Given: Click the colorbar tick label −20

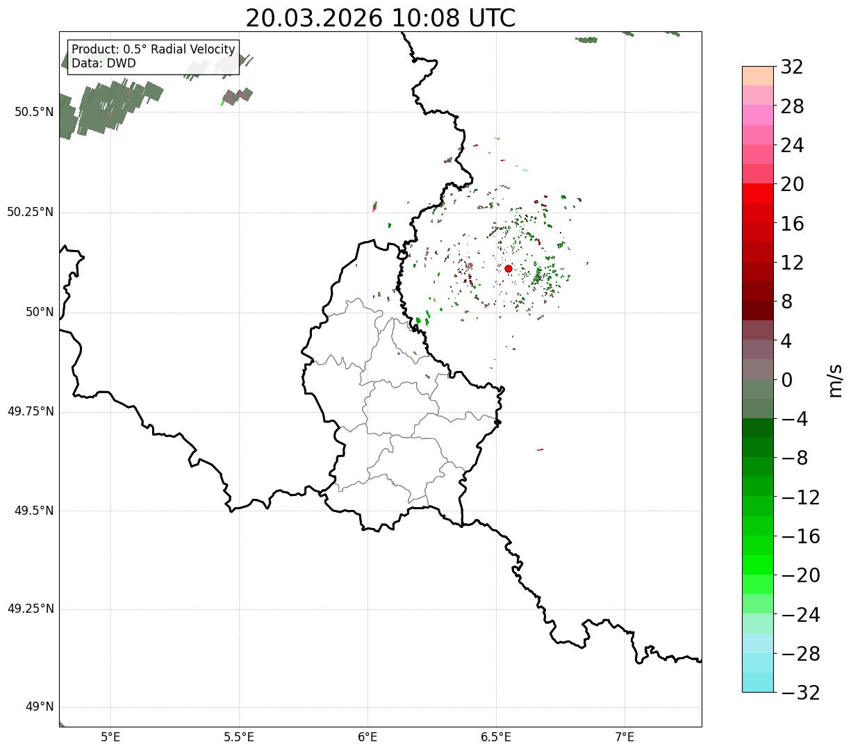Looking at the screenshot, I should pos(800,575).
